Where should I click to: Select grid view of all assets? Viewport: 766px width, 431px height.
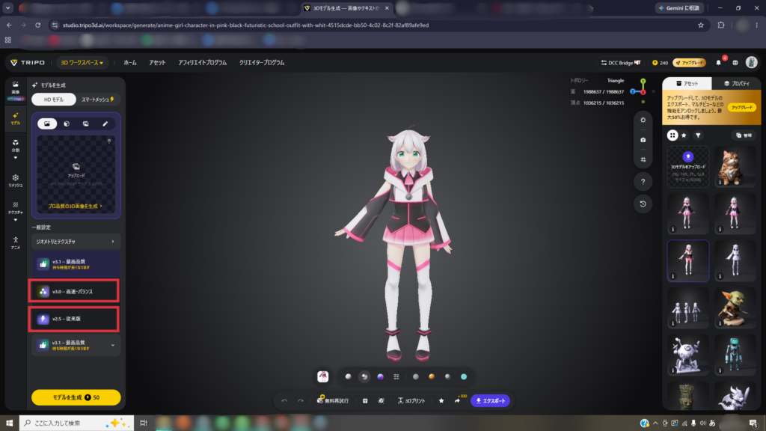672,135
